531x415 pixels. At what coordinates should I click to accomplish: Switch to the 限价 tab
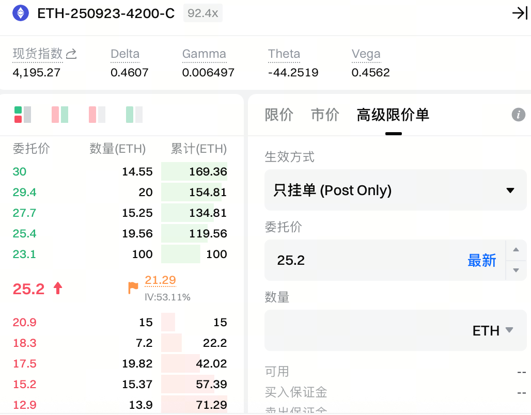(x=279, y=115)
